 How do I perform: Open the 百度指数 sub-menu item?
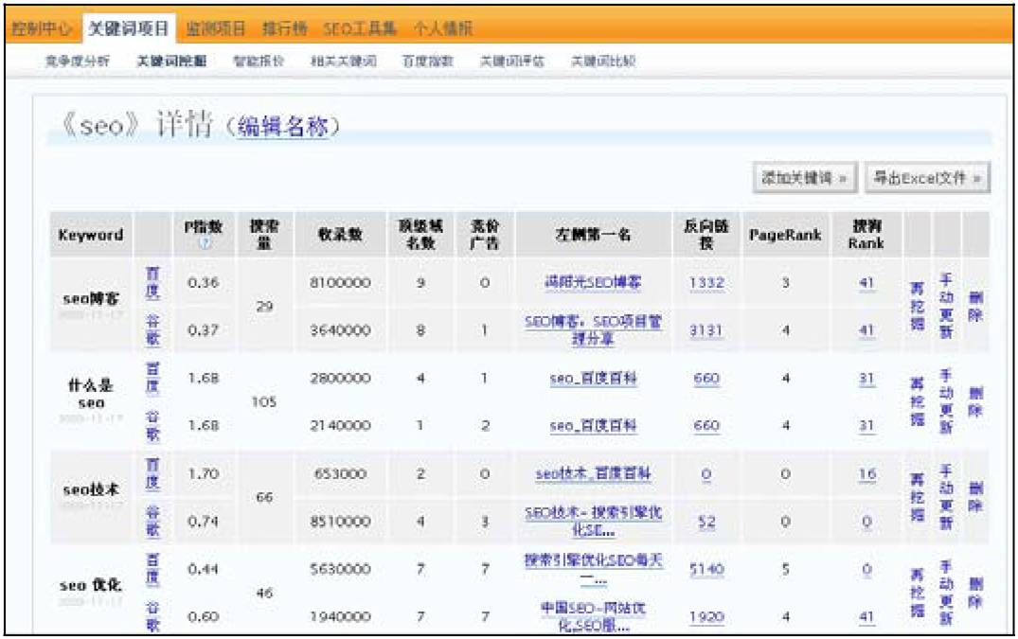[427, 61]
